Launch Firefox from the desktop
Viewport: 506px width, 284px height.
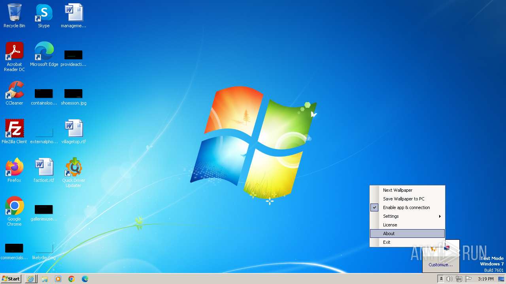pyautogui.click(x=14, y=170)
